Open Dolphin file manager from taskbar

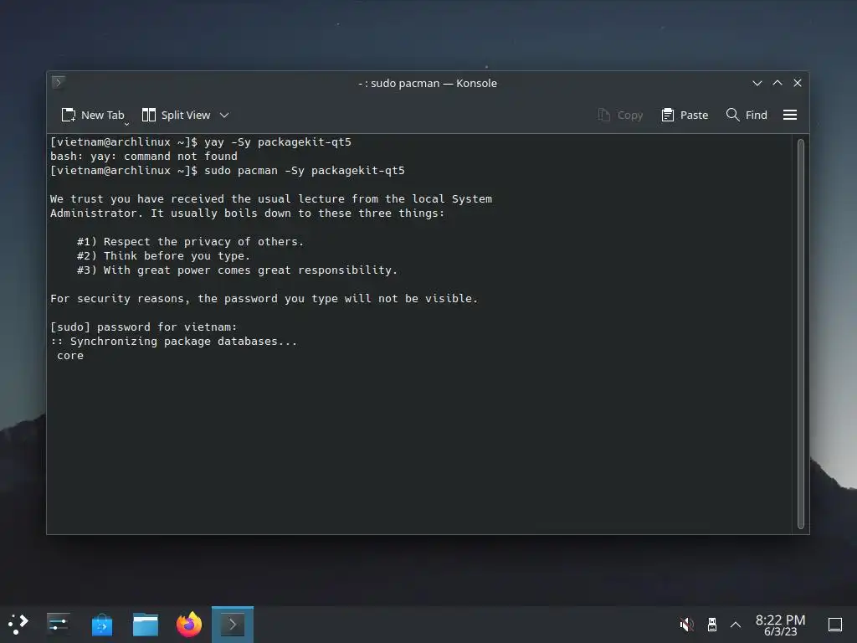[x=146, y=625]
